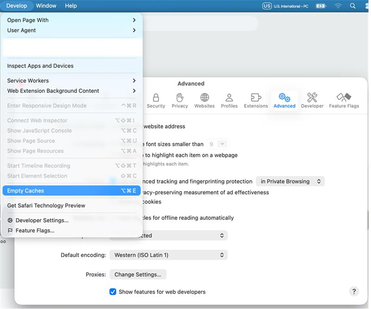Expand Web Extension Background Content submenu
371x309 pixels.
(x=71, y=90)
